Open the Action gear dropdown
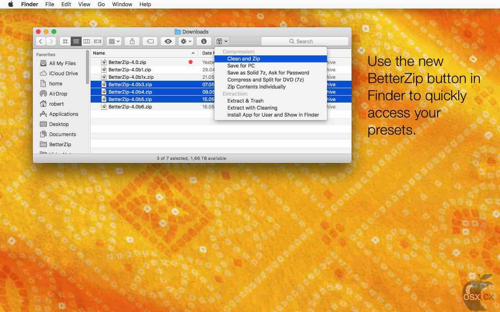This screenshot has height=312, width=500. click(186, 41)
